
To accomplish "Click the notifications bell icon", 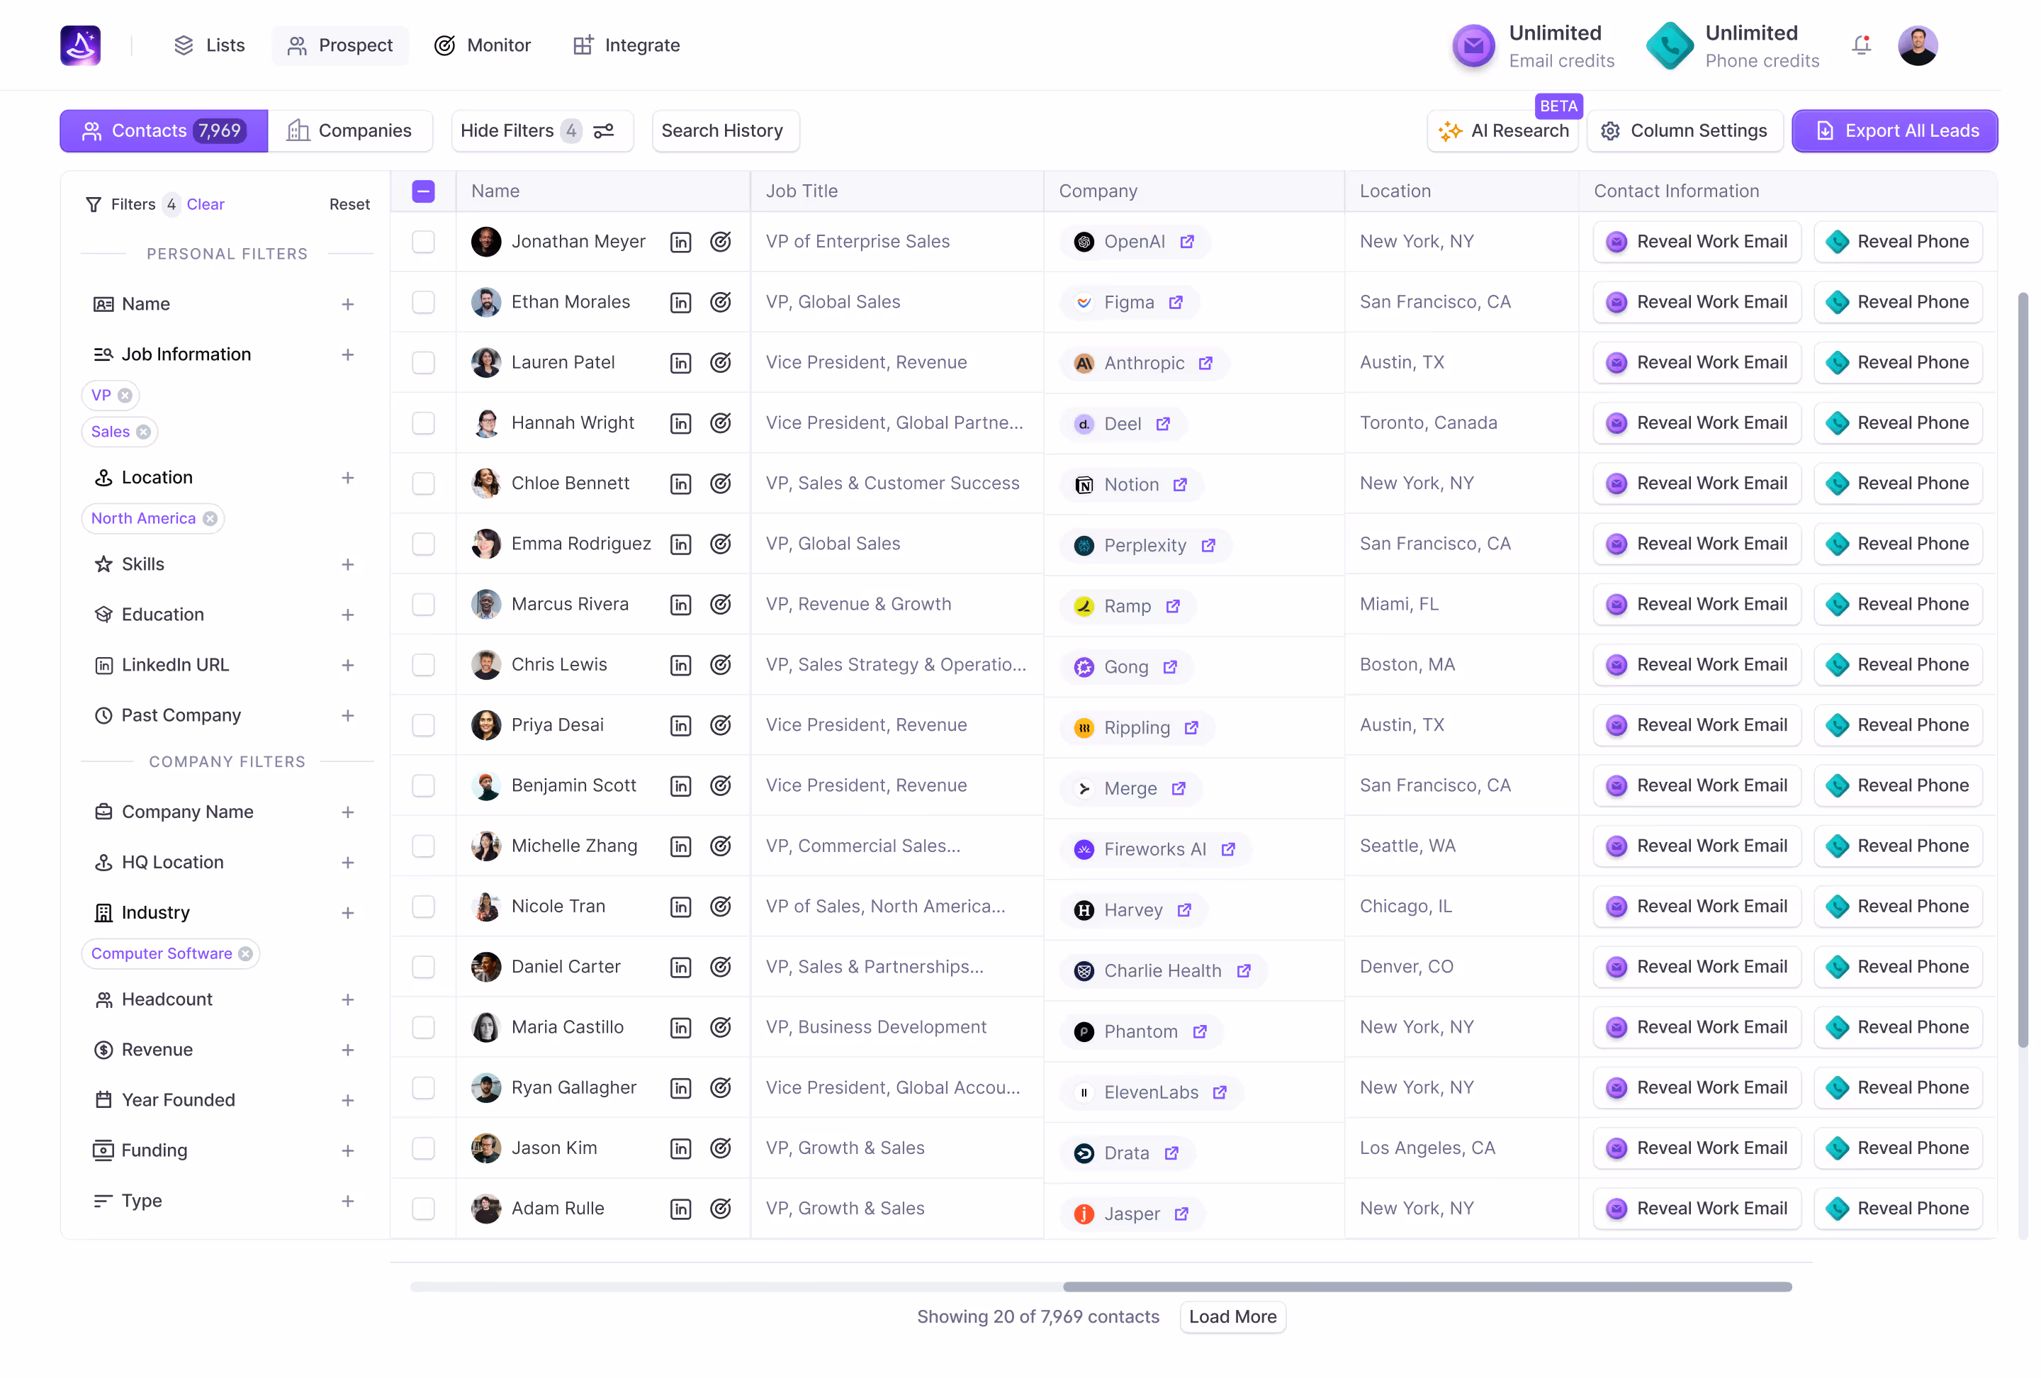I will 1860,45.
